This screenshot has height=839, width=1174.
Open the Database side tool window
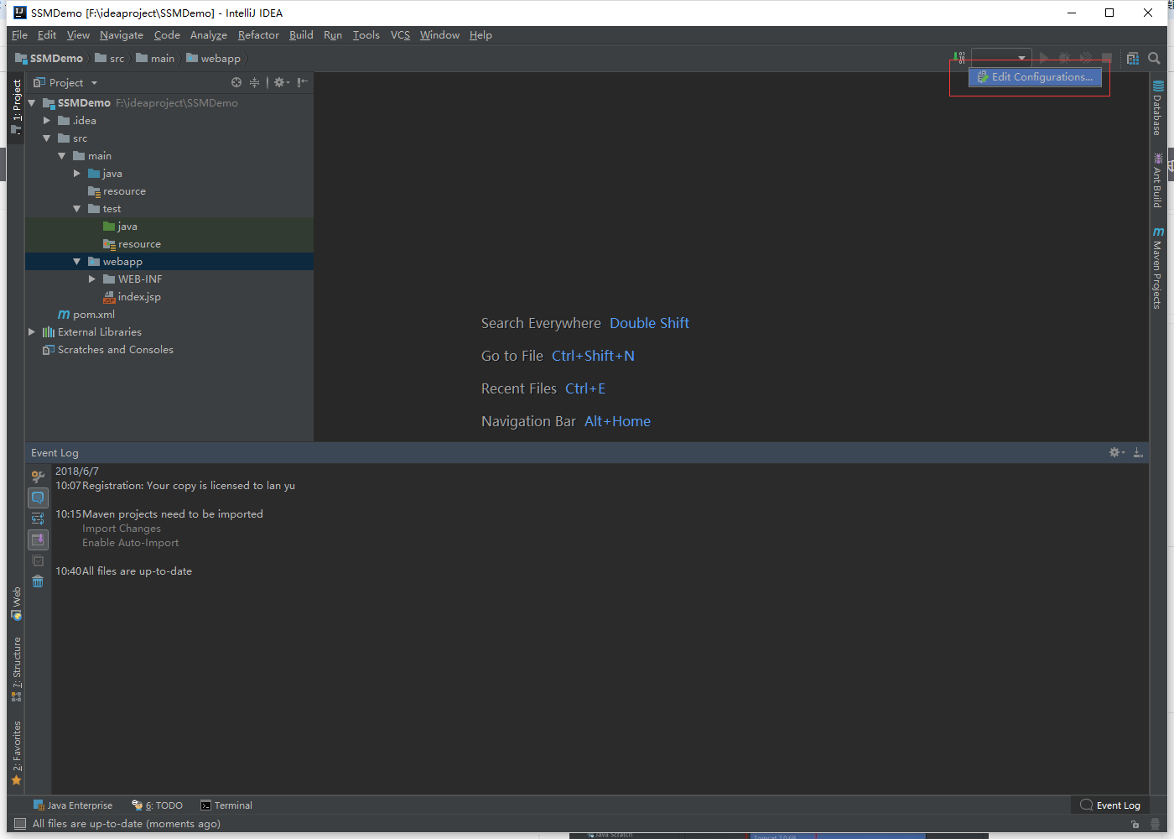click(x=1157, y=107)
